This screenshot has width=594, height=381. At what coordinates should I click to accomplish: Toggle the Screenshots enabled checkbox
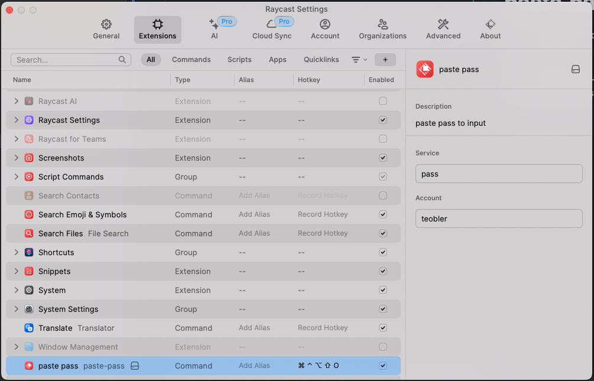coord(383,158)
